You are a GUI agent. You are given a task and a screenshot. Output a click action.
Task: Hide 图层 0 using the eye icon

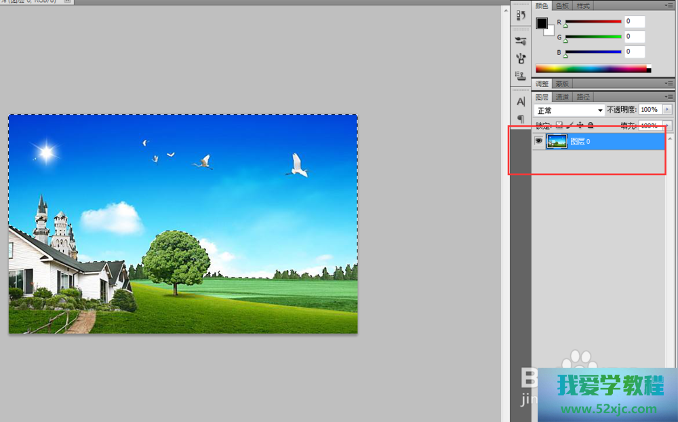[539, 141]
